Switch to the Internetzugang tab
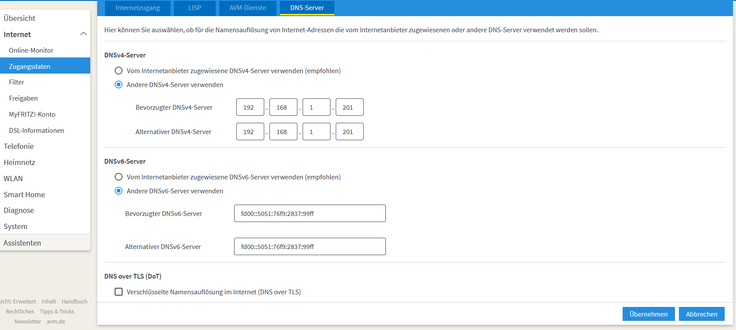 coord(137,8)
